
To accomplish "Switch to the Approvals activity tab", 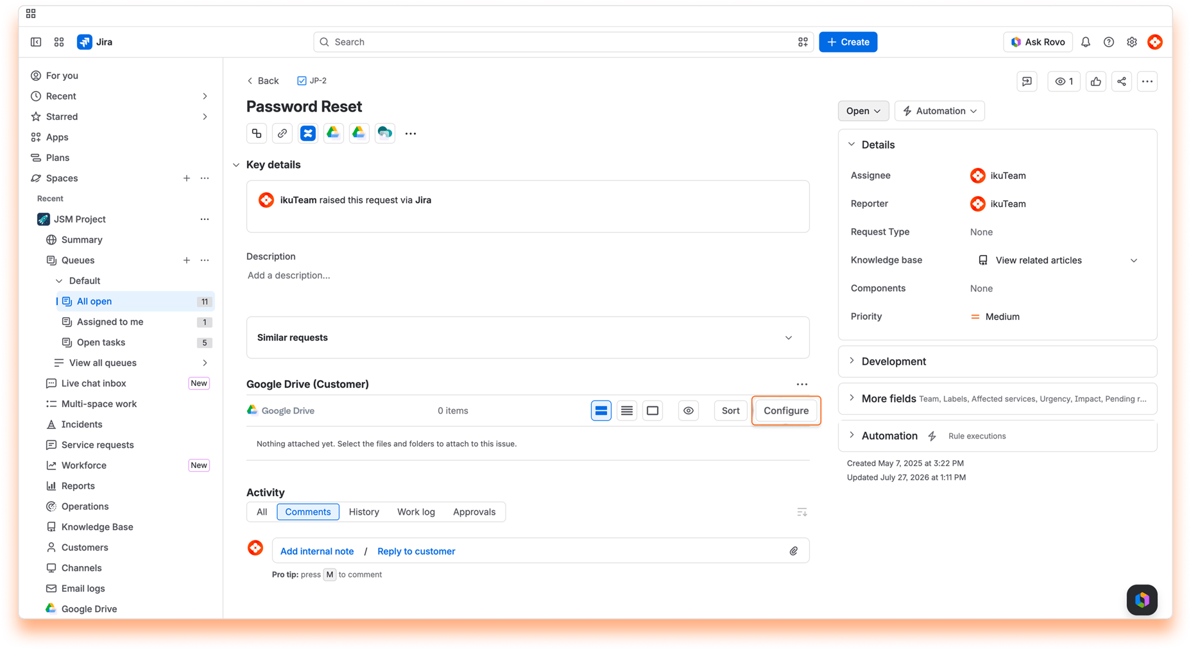I will 474,512.
